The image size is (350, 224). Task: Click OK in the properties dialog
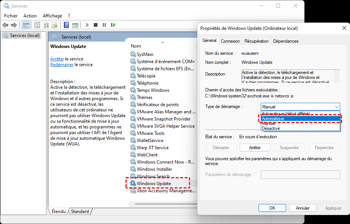(272, 208)
